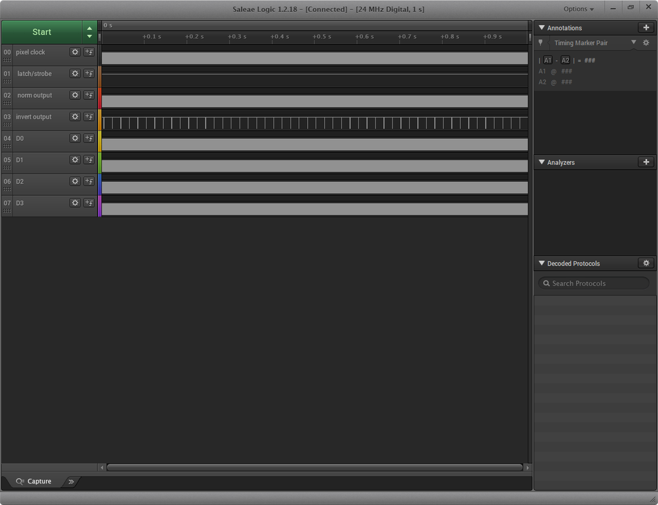Collapse the Decoded Protocols panel
The width and height of the screenshot is (658, 505).
[x=542, y=263]
